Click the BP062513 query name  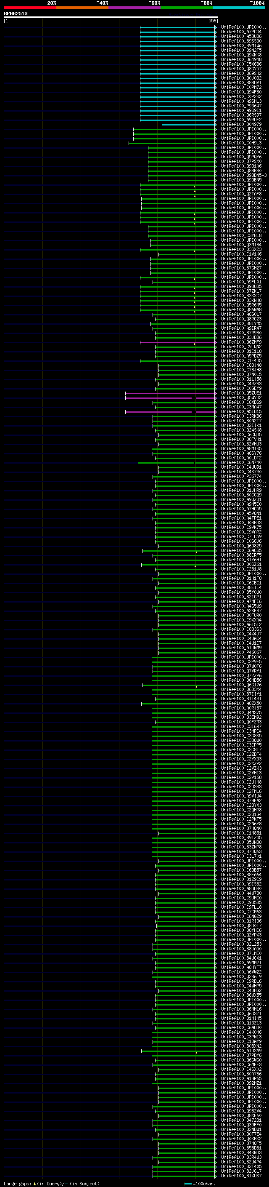pos(16,13)
